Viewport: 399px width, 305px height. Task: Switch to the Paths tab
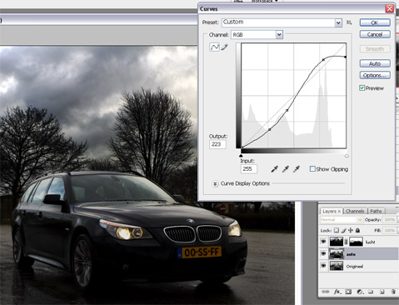click(376, 211)
